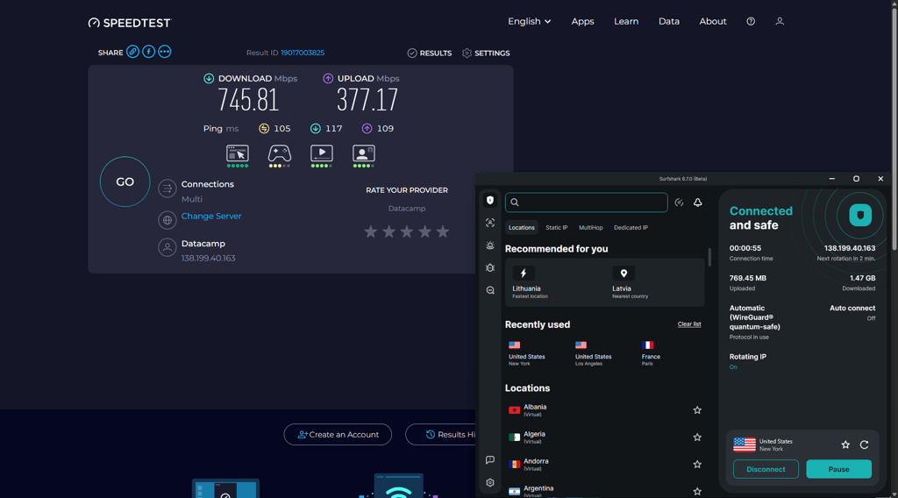Click the gaming controller quality icon
This screenshot has width=898, height=498.
[280, 153]
